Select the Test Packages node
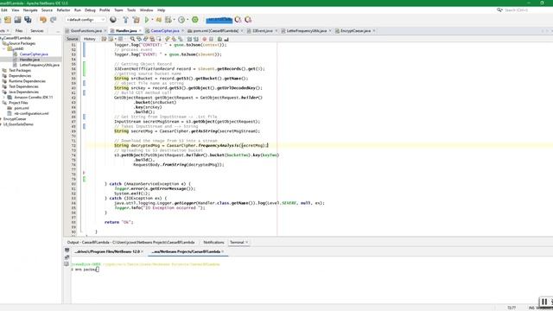 click(20, 71)
